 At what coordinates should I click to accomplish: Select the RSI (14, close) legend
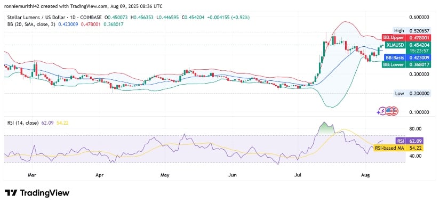(23, 122)
